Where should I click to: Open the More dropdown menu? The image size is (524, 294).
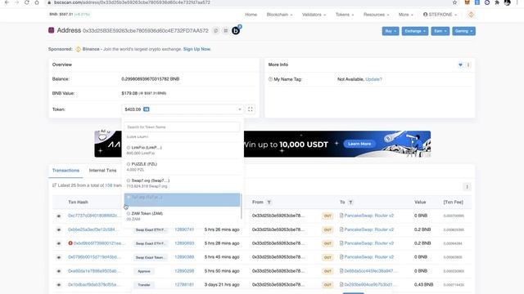[406, 15]
